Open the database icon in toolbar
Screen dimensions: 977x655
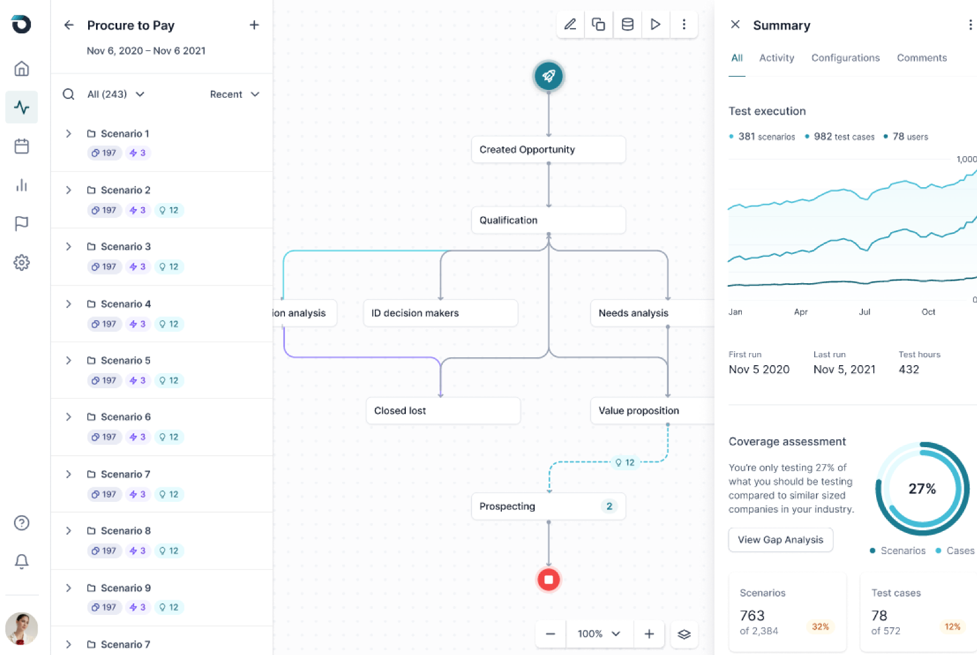click(627, 24)
